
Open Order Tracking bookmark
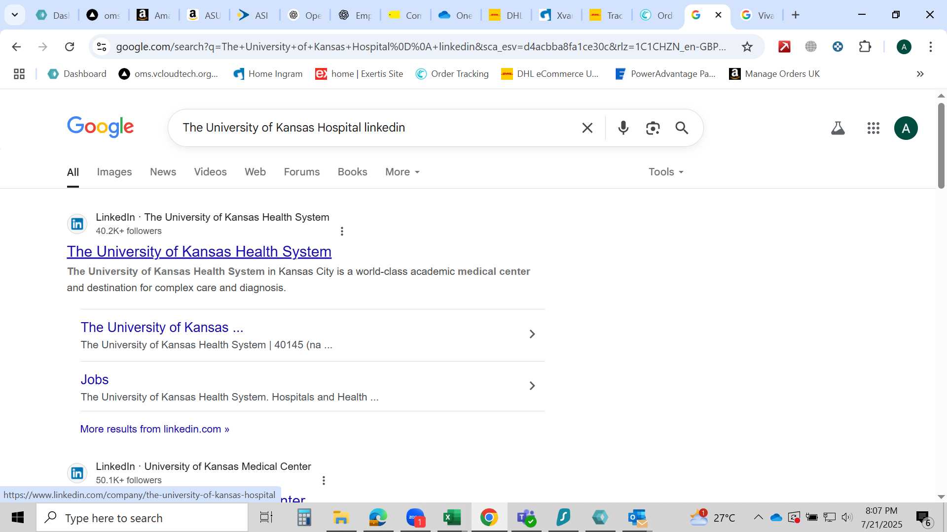click(452, 74)
